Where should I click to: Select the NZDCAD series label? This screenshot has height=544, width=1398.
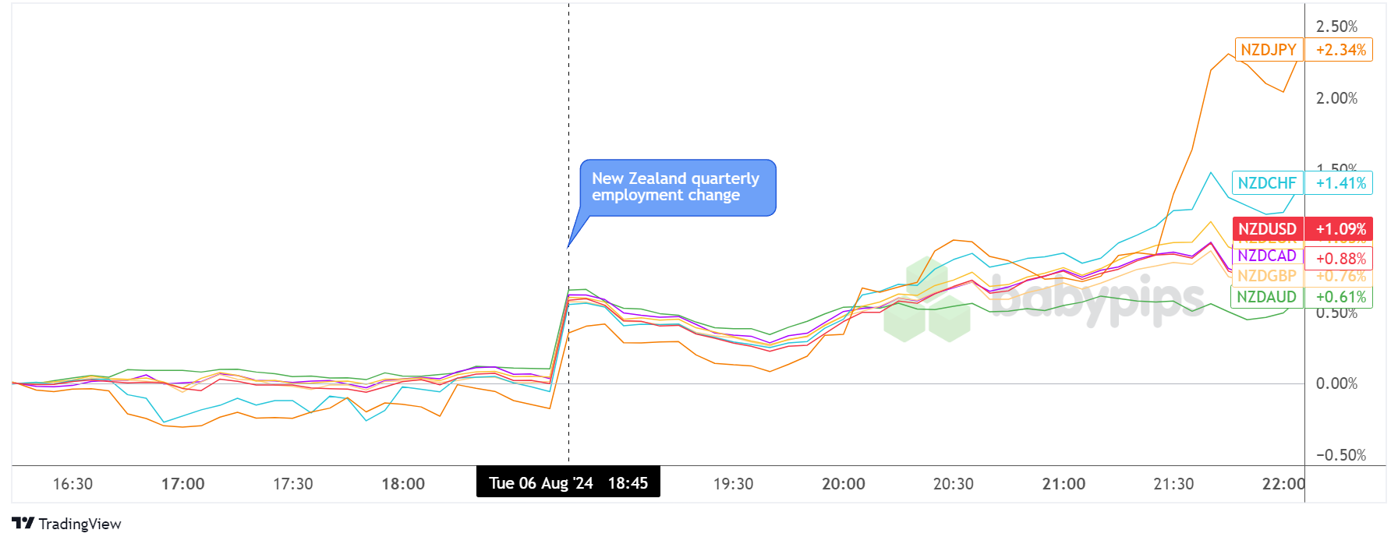(1267, 256)
